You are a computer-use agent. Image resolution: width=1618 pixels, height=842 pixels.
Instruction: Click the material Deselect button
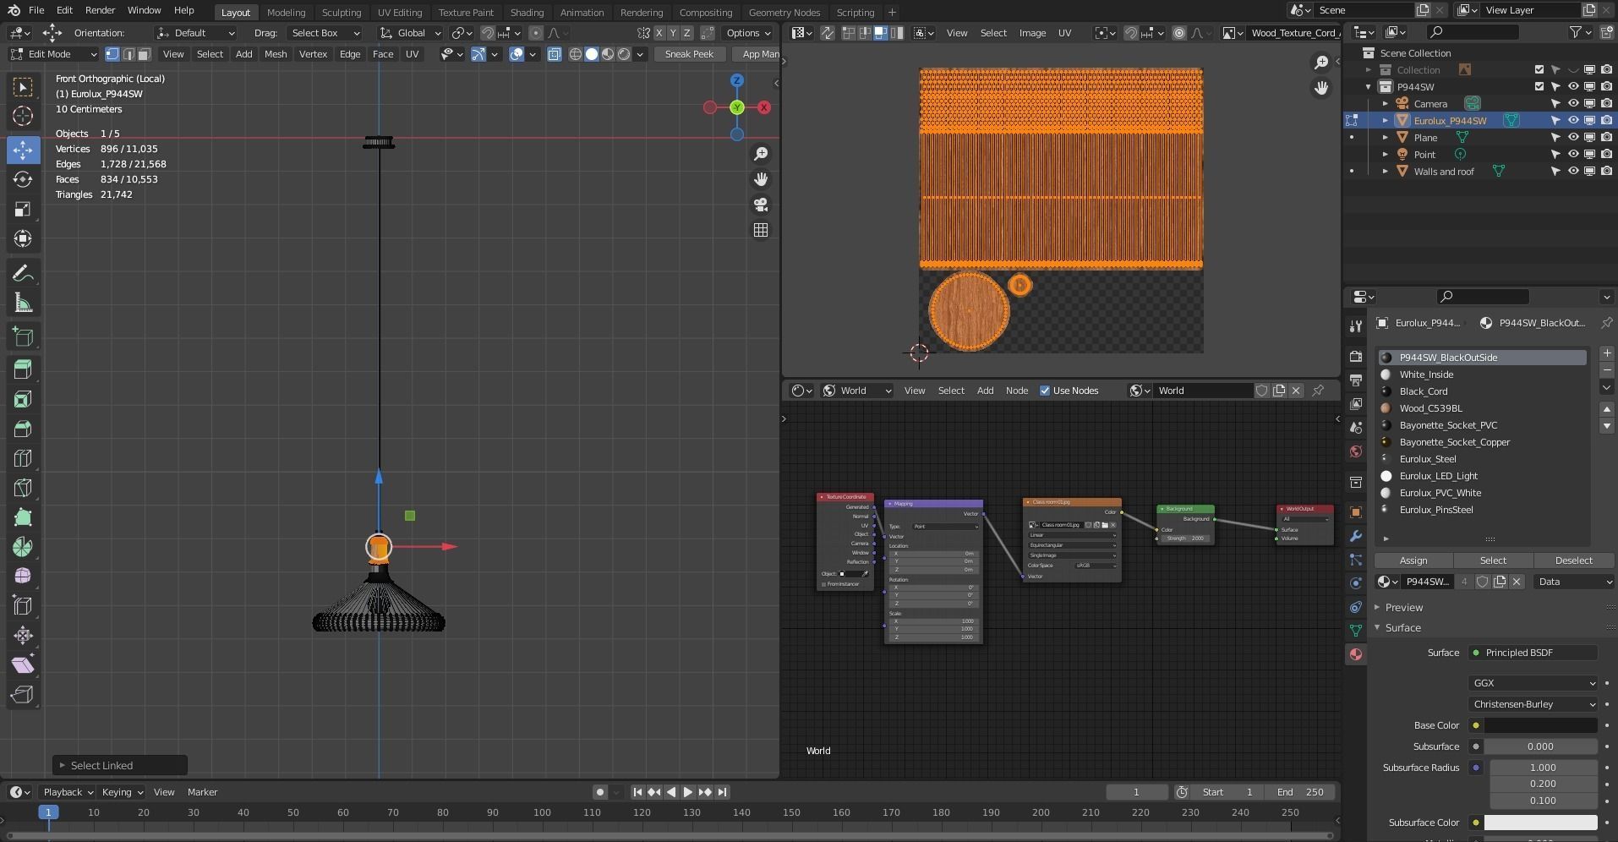coord(1573,560)
